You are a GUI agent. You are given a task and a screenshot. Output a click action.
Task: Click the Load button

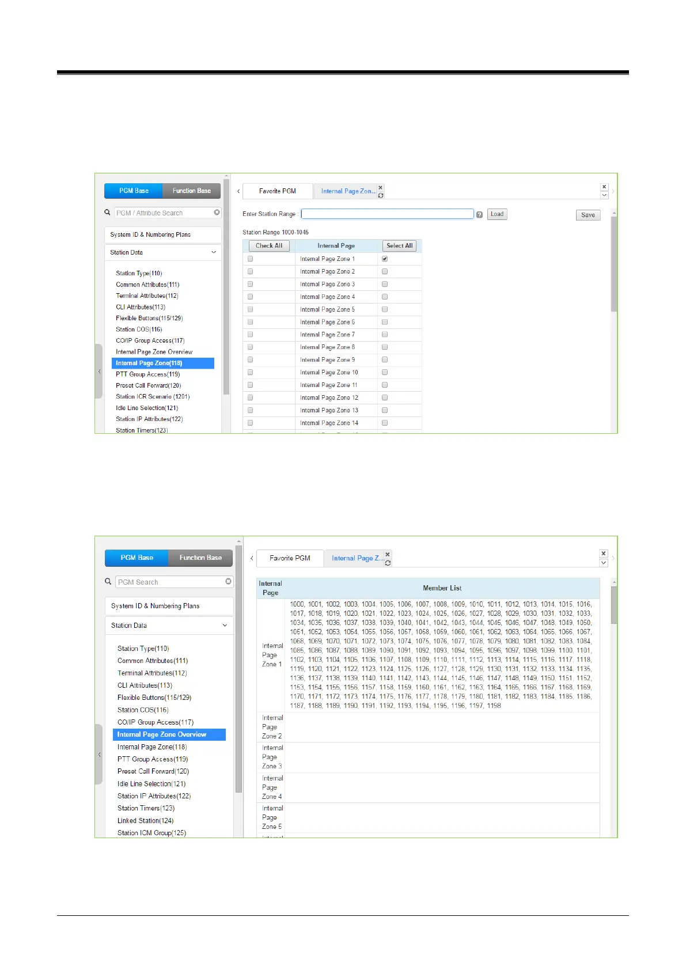[x=497, y=214]
